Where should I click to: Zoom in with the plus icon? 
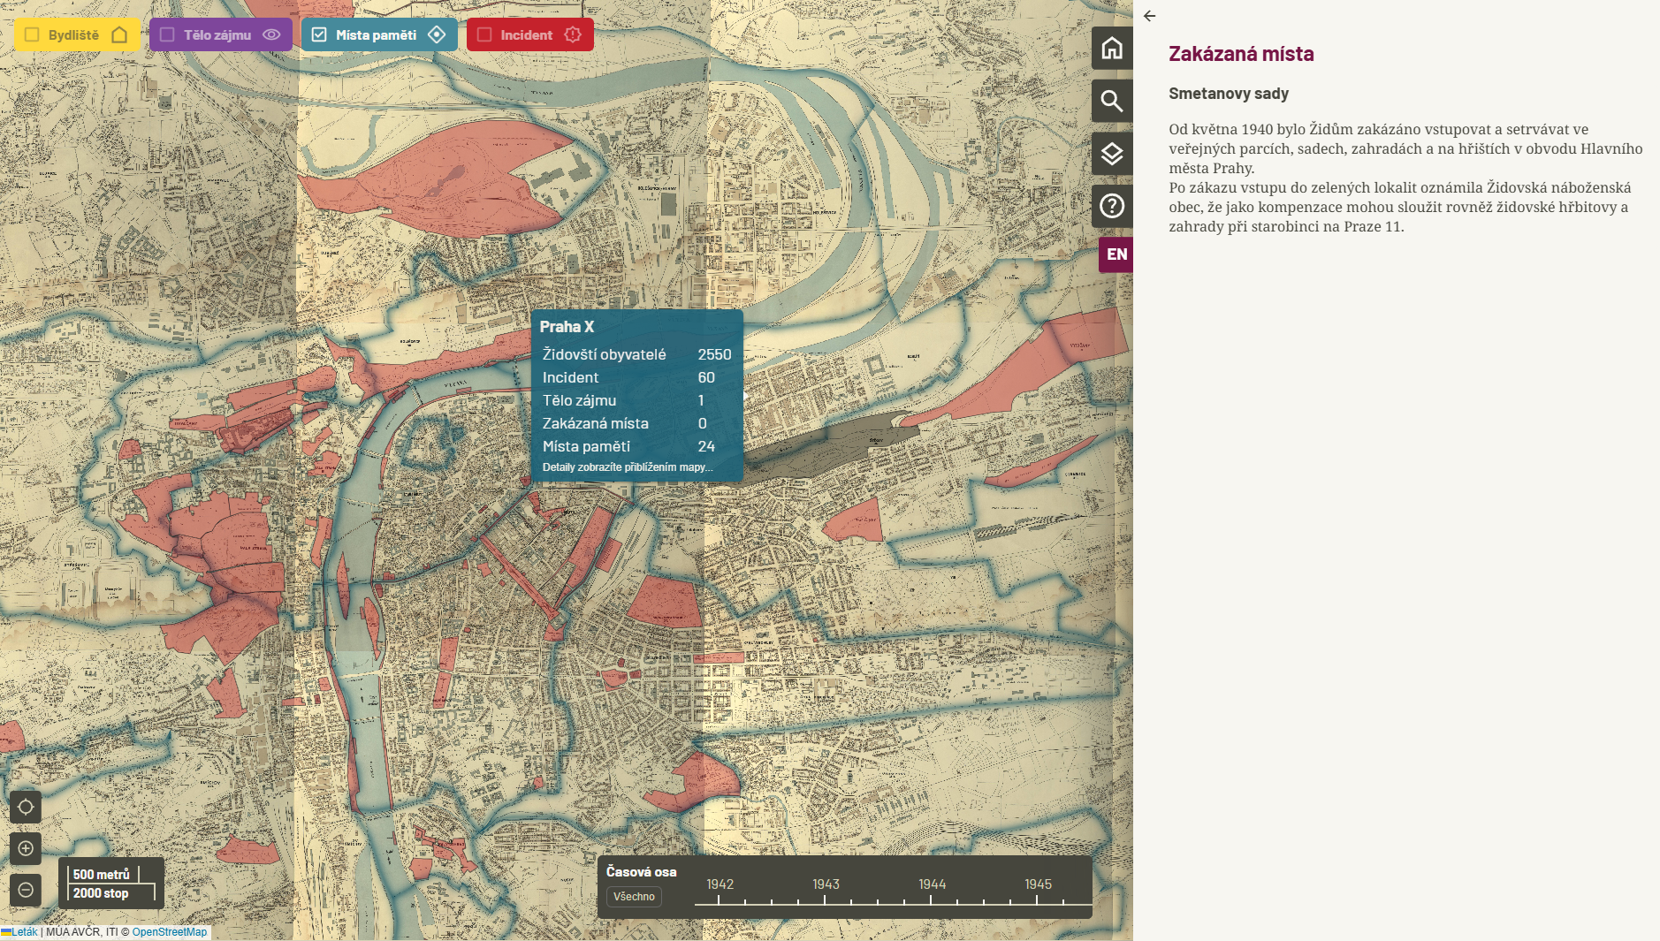pyautogui.click(x=26, y=848)
